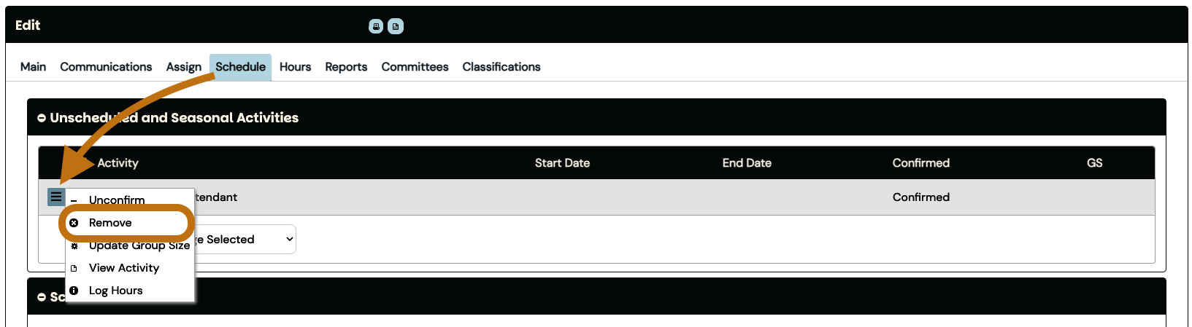
Task: Switch to the Communications tab
Action: coord(106,67)
